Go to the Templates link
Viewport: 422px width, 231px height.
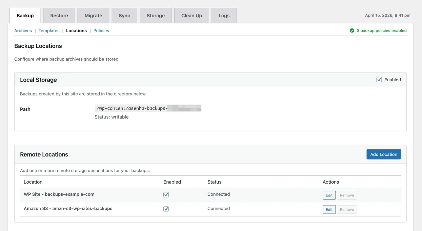(49, 30)
